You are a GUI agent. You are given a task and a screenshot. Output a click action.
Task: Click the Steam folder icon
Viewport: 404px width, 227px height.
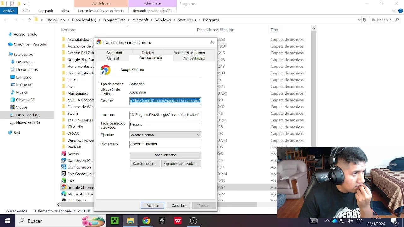coord(63,113)
